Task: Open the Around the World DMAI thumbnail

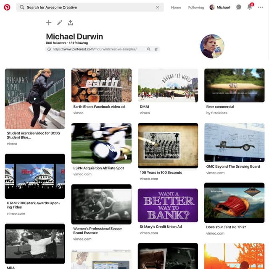Action: point(168,85)
